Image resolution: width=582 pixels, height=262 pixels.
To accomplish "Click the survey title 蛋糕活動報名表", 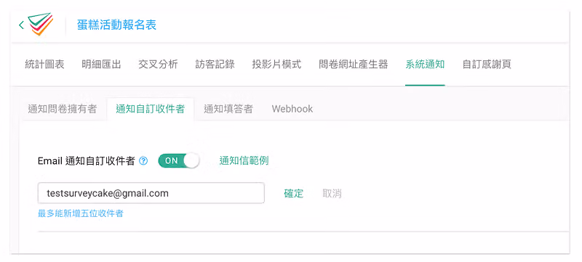I will [116, 25].
